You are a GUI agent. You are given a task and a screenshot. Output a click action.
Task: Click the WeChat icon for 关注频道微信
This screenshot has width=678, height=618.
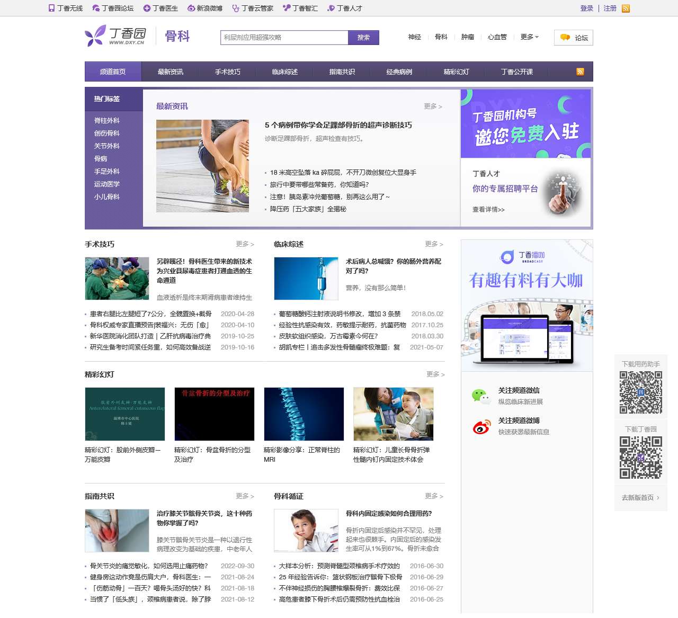coord(481,396)
